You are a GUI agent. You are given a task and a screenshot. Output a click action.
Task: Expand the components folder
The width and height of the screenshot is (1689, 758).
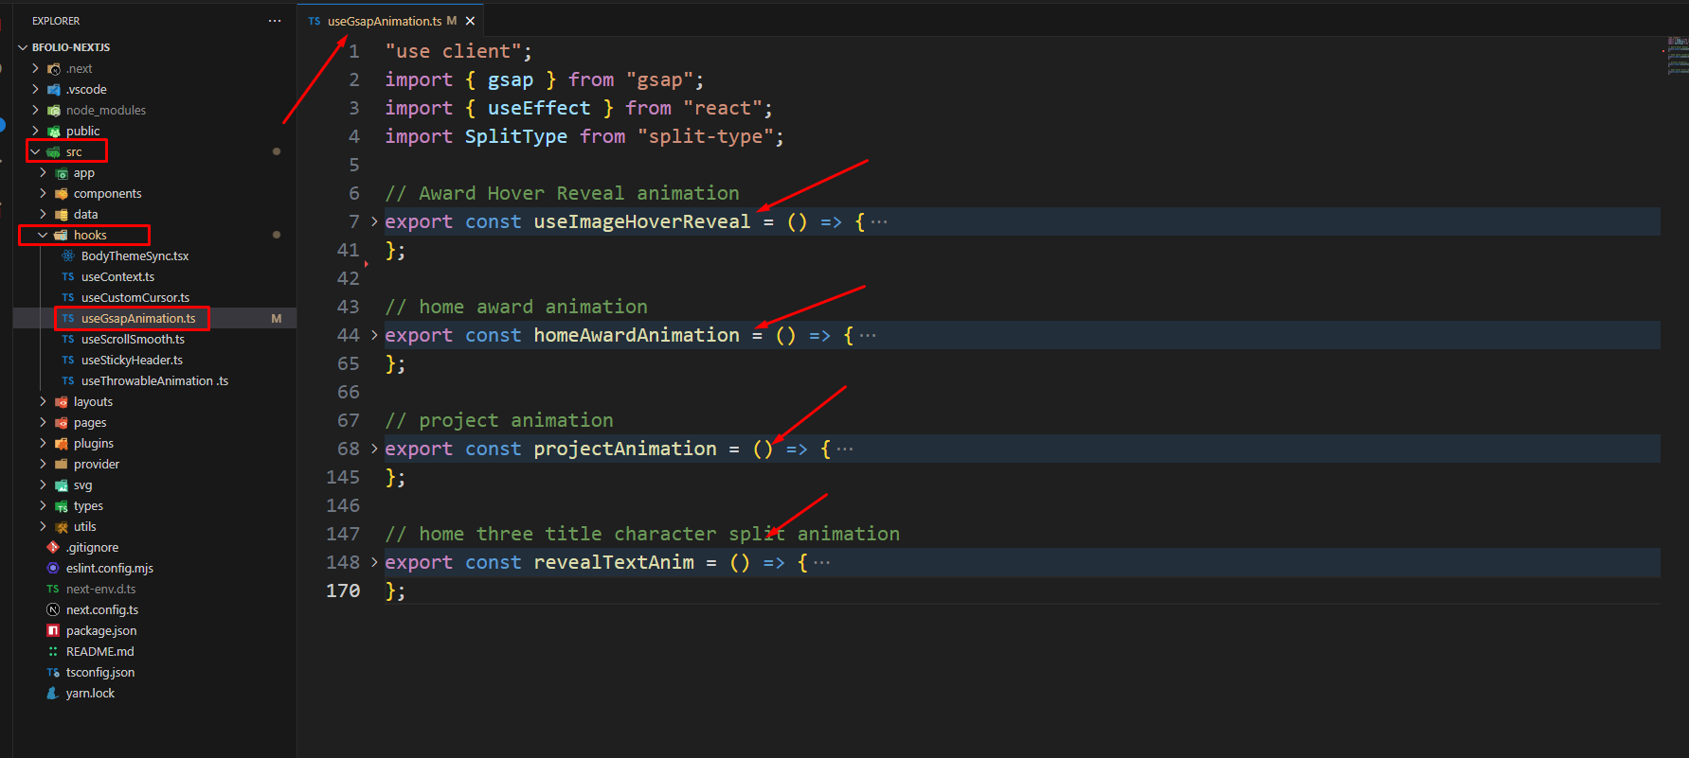point(43,193)
